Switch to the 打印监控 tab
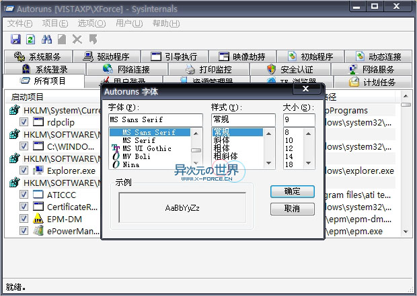417x296 pixels. click(209, 69)
